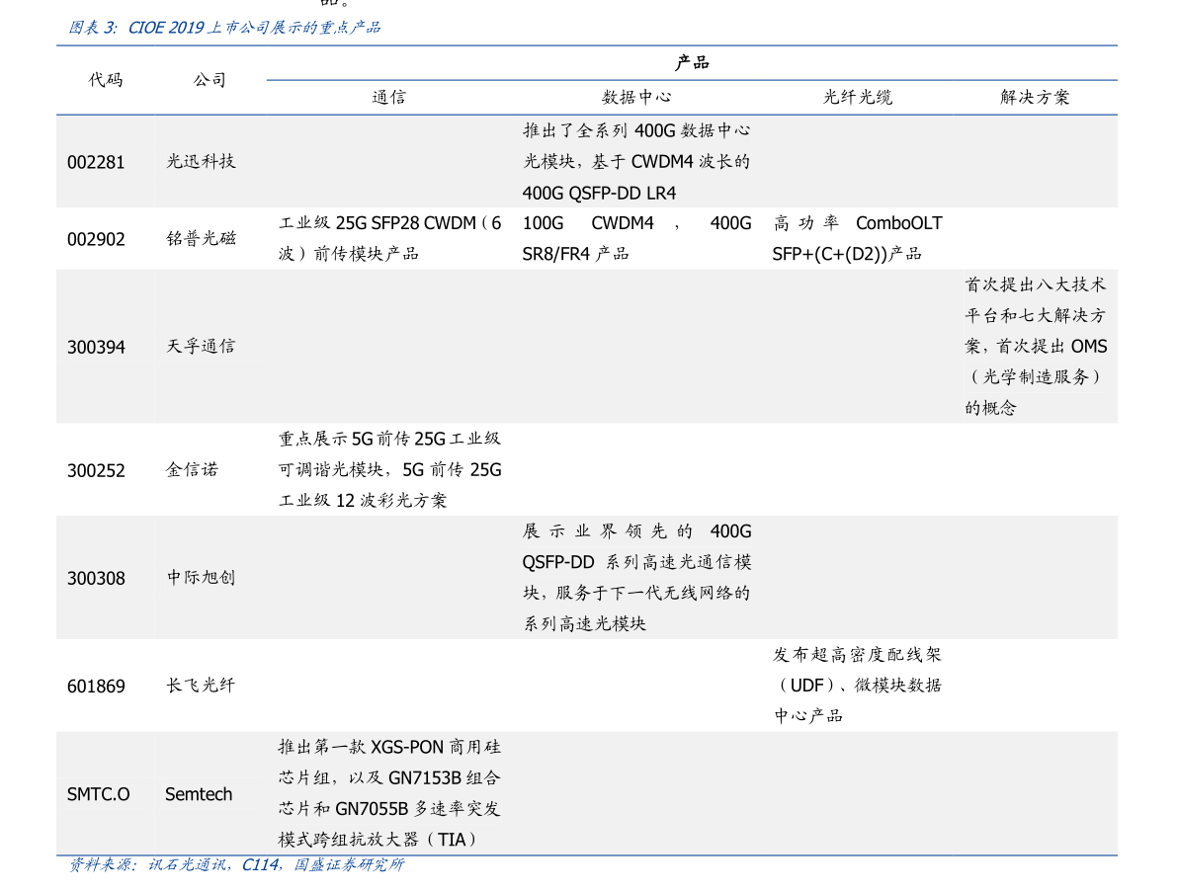This screenshot has height=893, width=1177.
Task: Click company name '光迅科技'
Action: (201, 161)
